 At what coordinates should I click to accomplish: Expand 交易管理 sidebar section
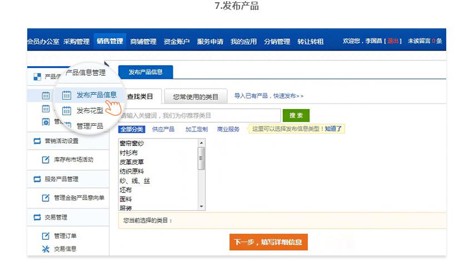pos(56,217)
